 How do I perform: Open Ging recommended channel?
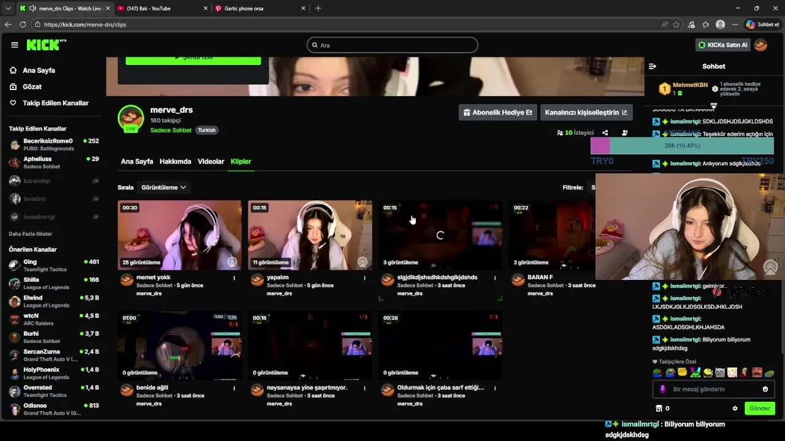point(54,265)
